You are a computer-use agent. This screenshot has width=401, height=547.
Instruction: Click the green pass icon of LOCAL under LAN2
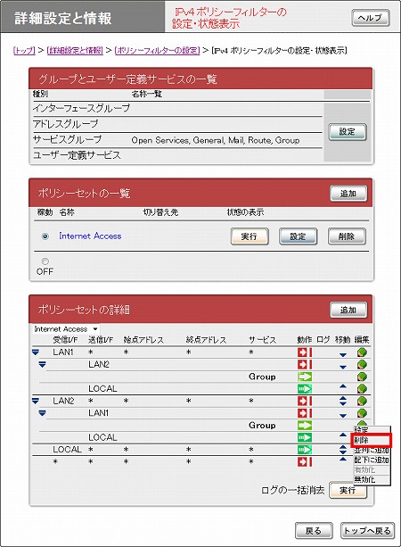click(x=305, y=437)
